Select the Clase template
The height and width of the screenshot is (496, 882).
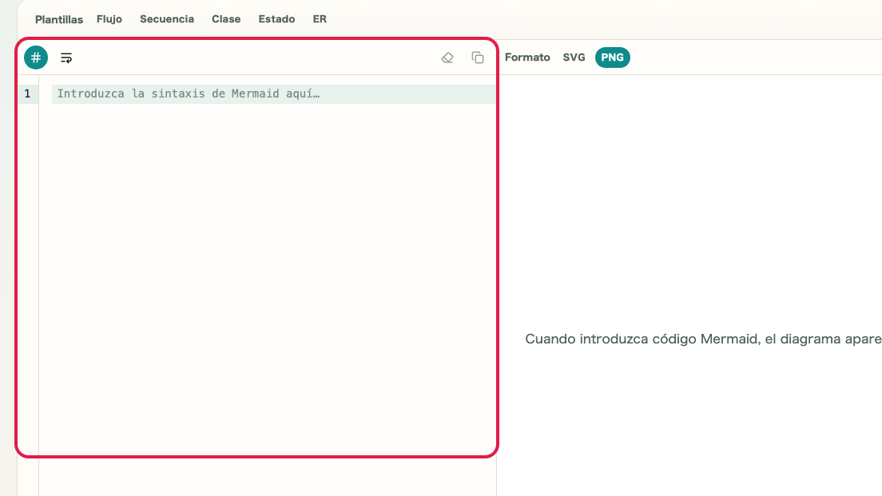tap(226, 18)
